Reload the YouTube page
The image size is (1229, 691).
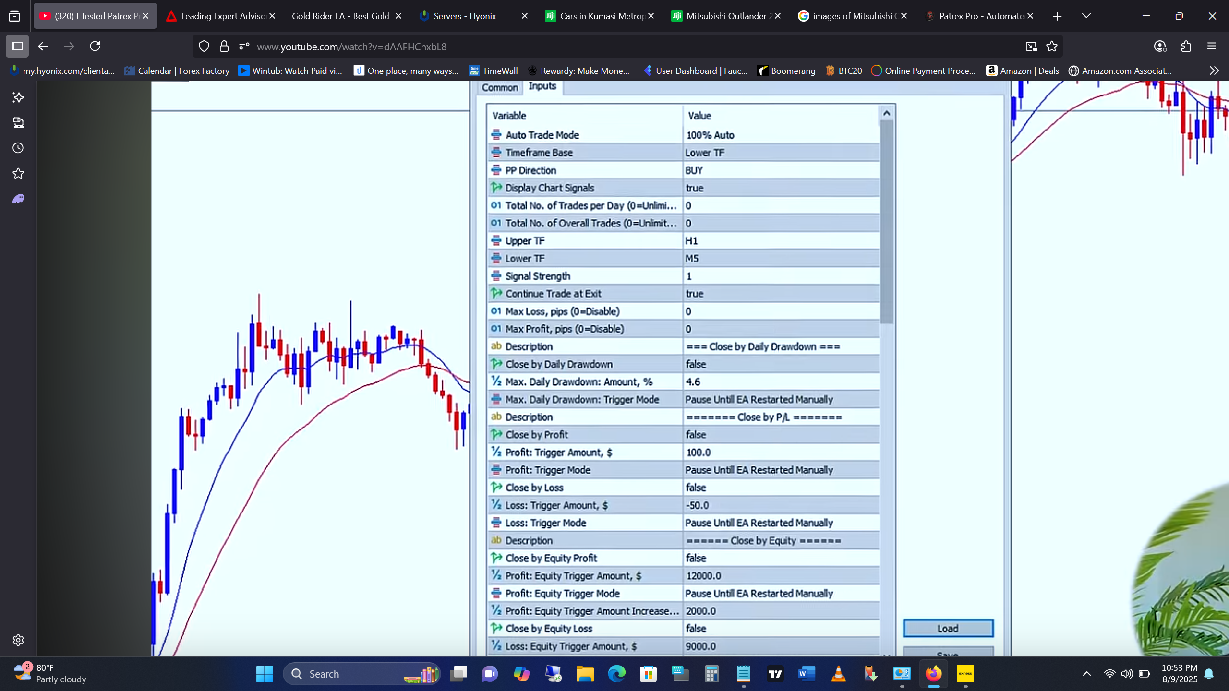(95, 46)
